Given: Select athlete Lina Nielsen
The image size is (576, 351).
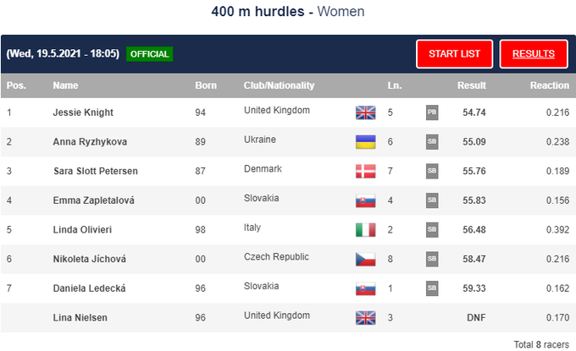Looking at the screenshot, I should coord(82,317).
